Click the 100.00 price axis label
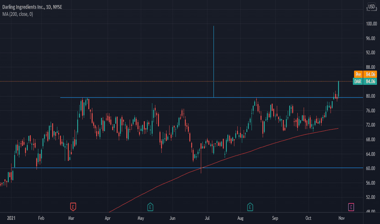This screenshot has width=380, height=224. click(371, 24)
